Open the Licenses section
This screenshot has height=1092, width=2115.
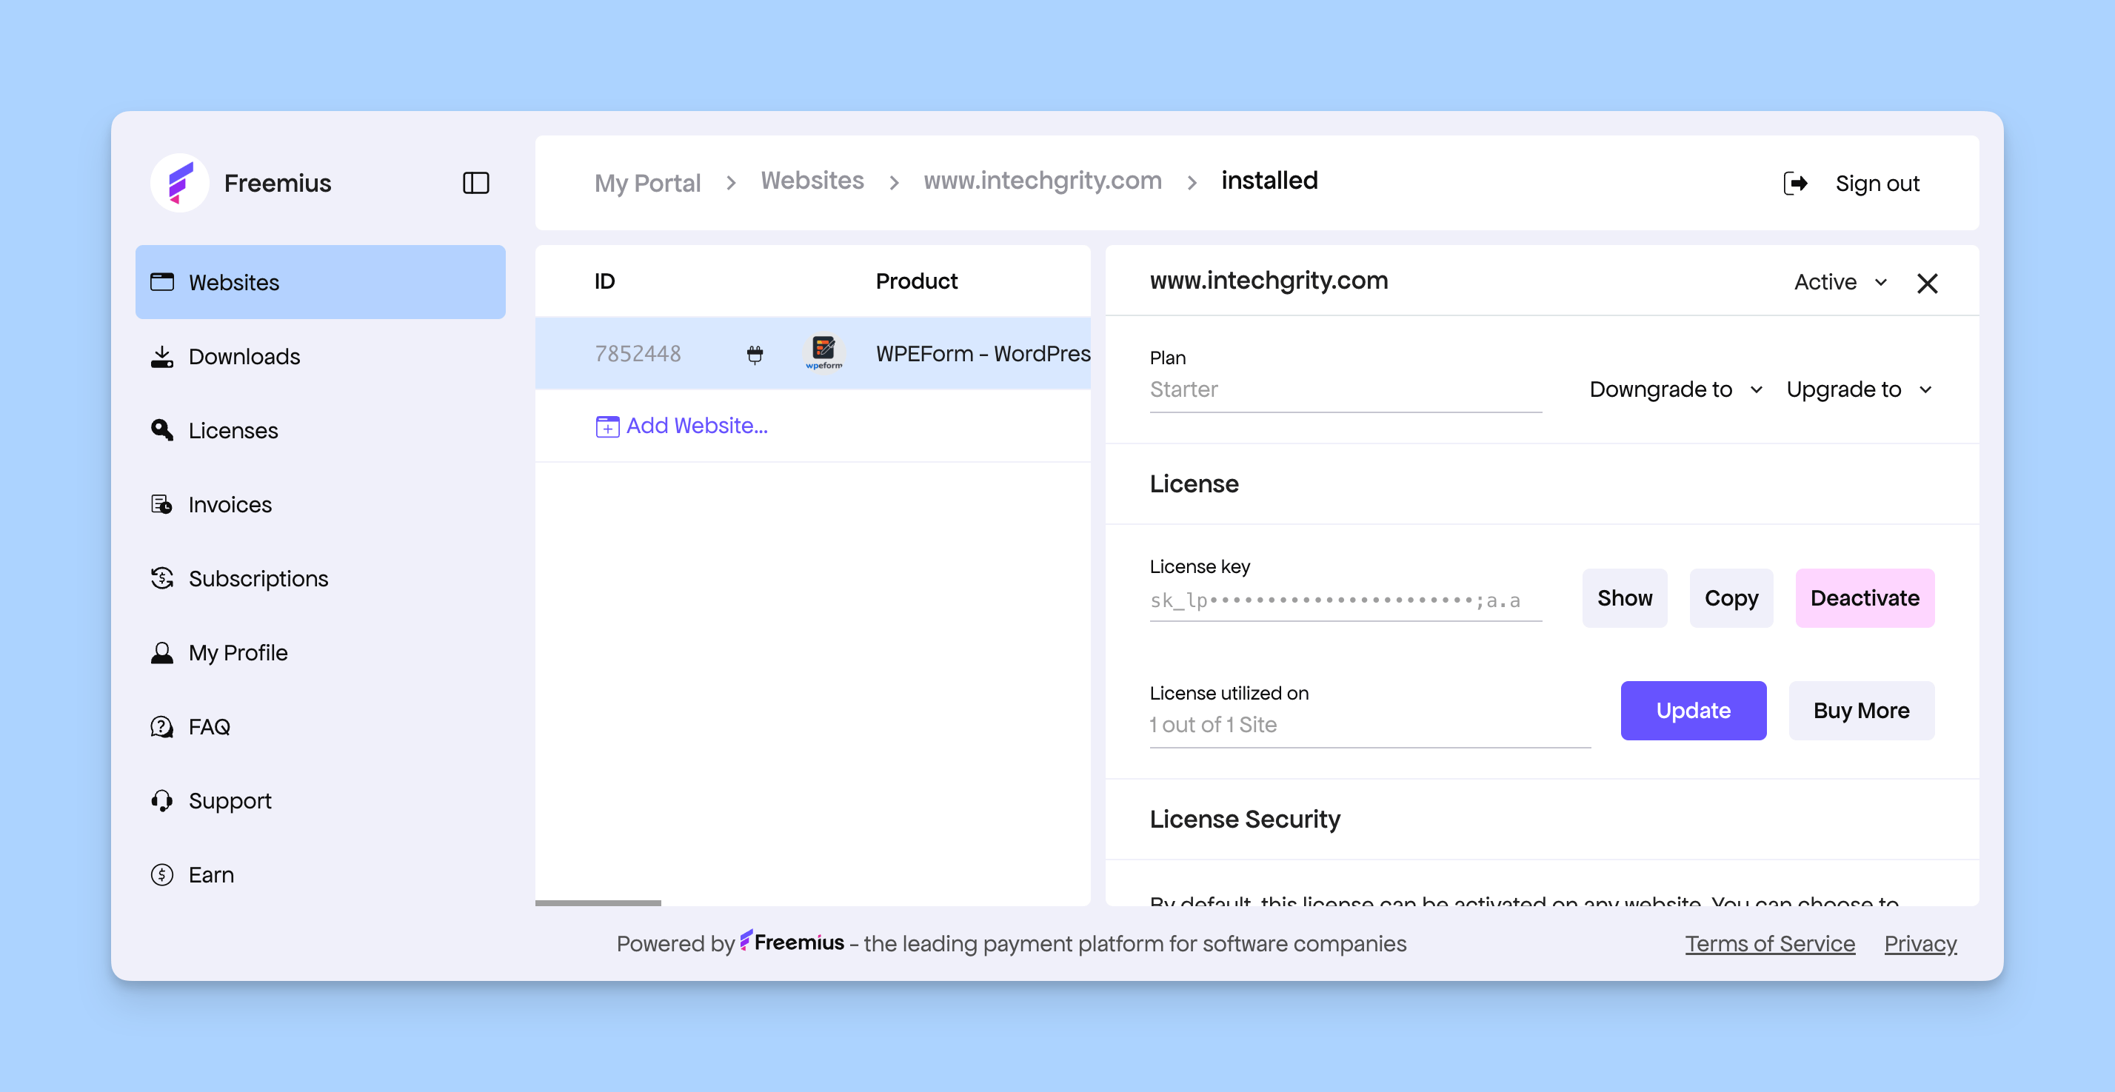point(233,430)
